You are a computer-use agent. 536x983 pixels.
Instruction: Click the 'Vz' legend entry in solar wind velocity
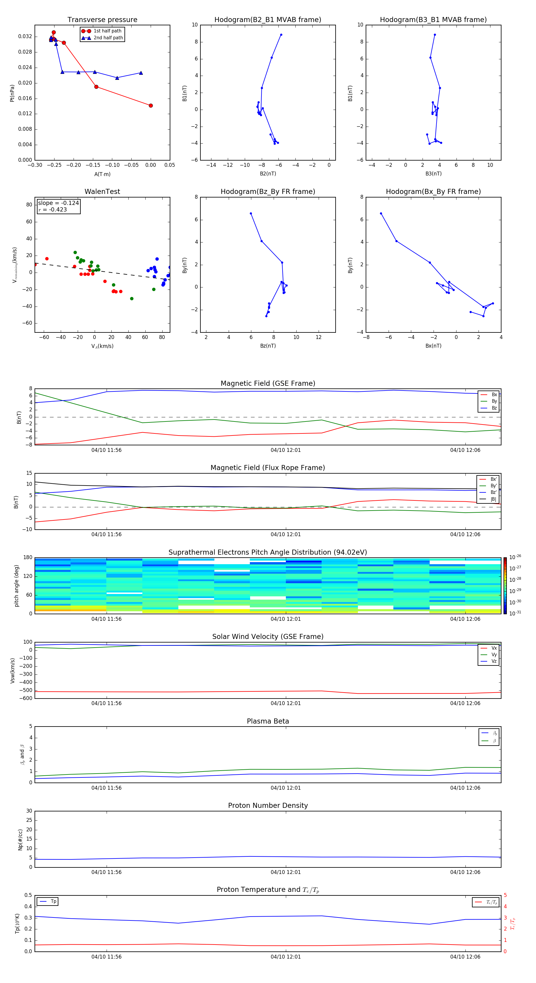coord(489,661)
